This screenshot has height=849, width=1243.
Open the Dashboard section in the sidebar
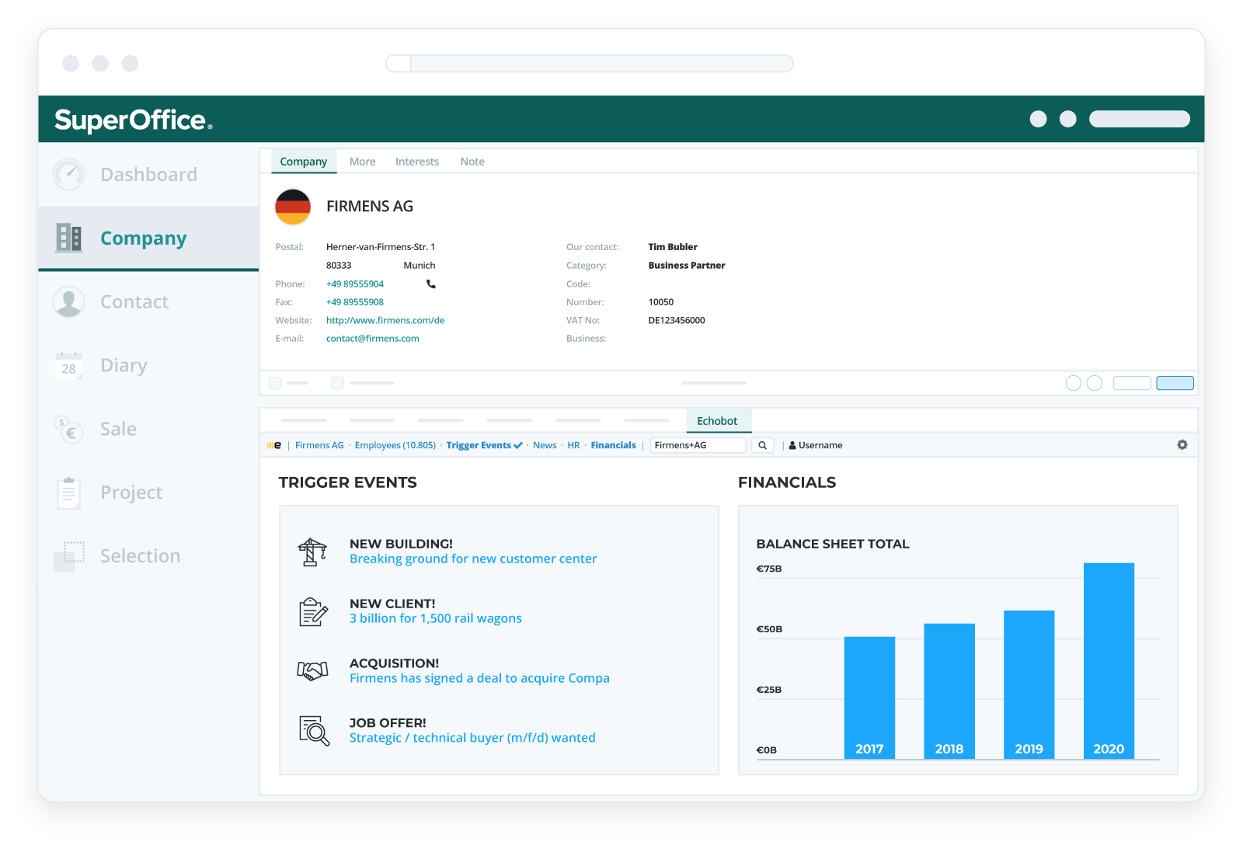(68, 174)
